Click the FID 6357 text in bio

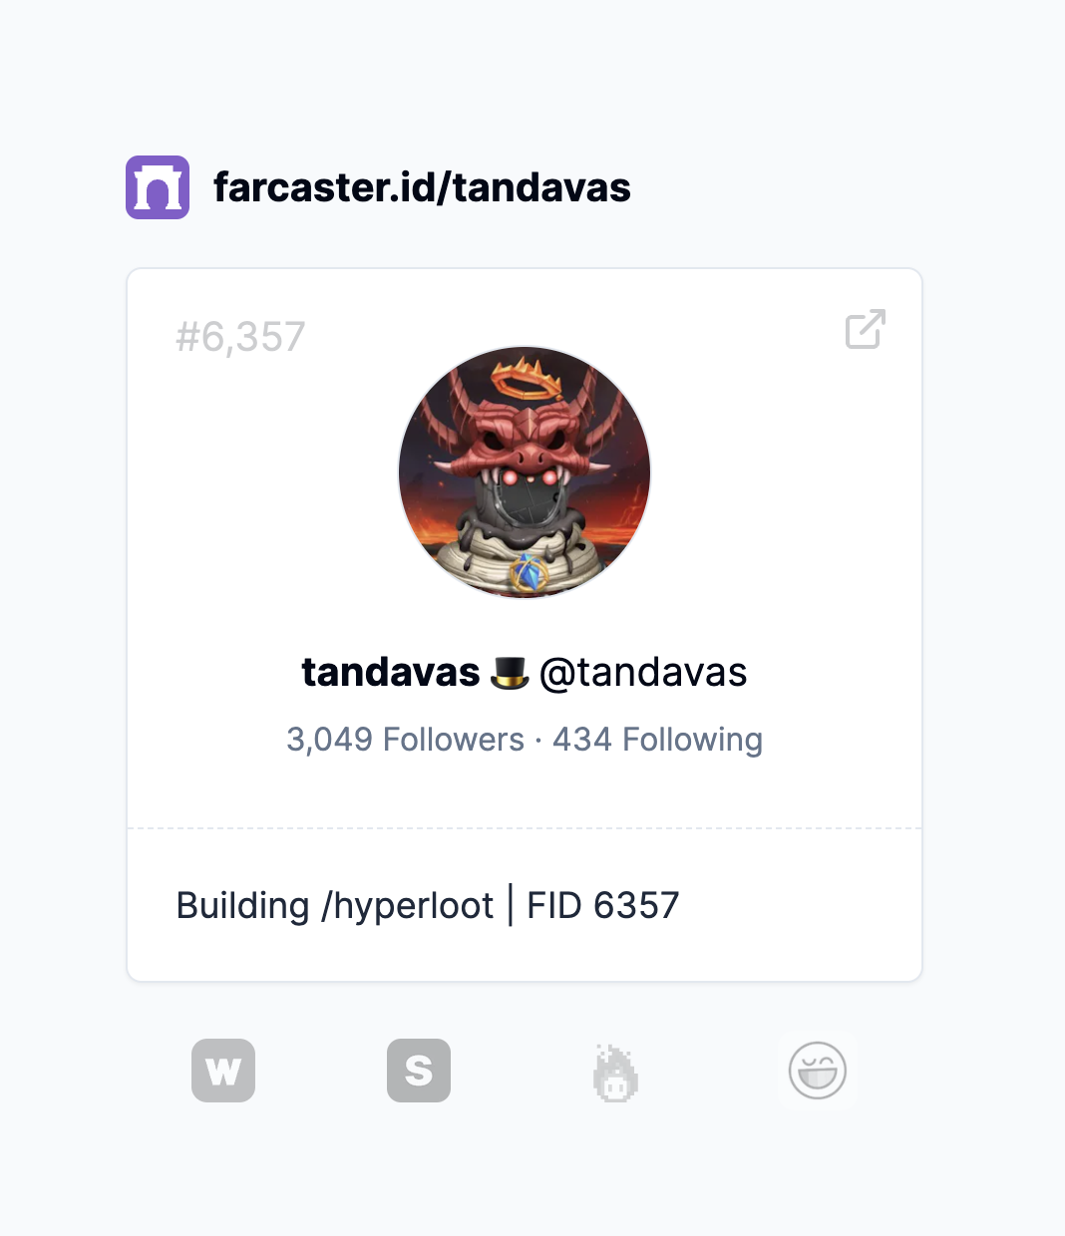pos(602,906)
